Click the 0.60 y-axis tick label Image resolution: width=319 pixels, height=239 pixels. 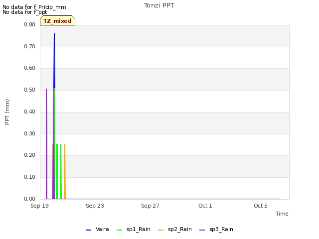(x=30, y=68)
